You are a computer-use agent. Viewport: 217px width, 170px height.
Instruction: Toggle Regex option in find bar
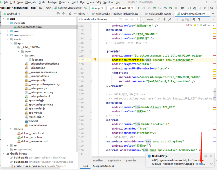point(137,19)
